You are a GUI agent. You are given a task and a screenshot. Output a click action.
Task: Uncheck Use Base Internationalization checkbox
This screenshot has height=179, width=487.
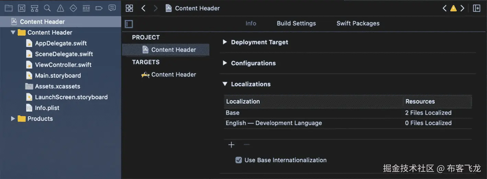[x=239, y=160]
